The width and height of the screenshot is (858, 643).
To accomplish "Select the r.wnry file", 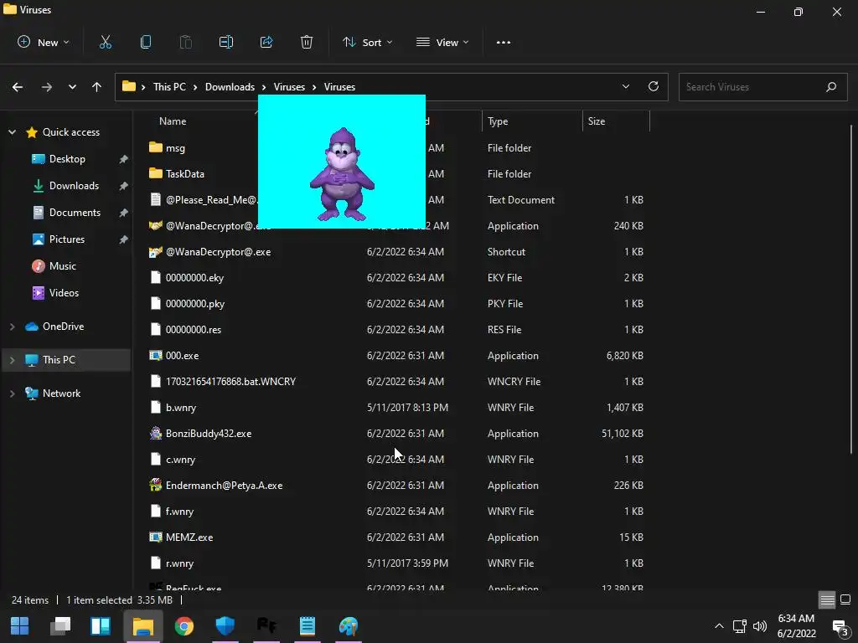I will coord(179,563).
